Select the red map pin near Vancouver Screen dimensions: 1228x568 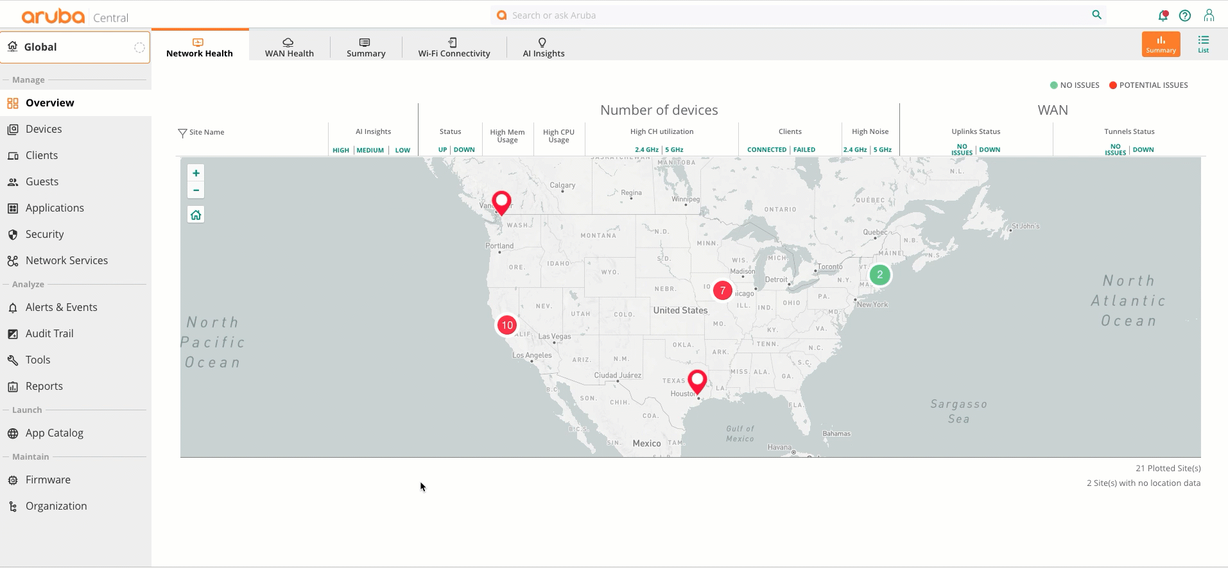click(x=501, y=203)
